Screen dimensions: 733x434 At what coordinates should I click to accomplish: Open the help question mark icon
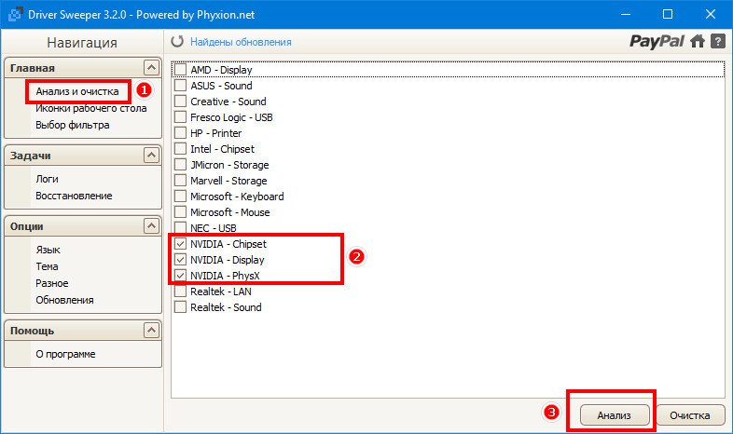coord(718,41)
